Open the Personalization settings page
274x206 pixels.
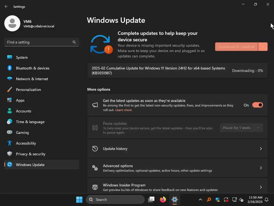click(x=41, y=90)
